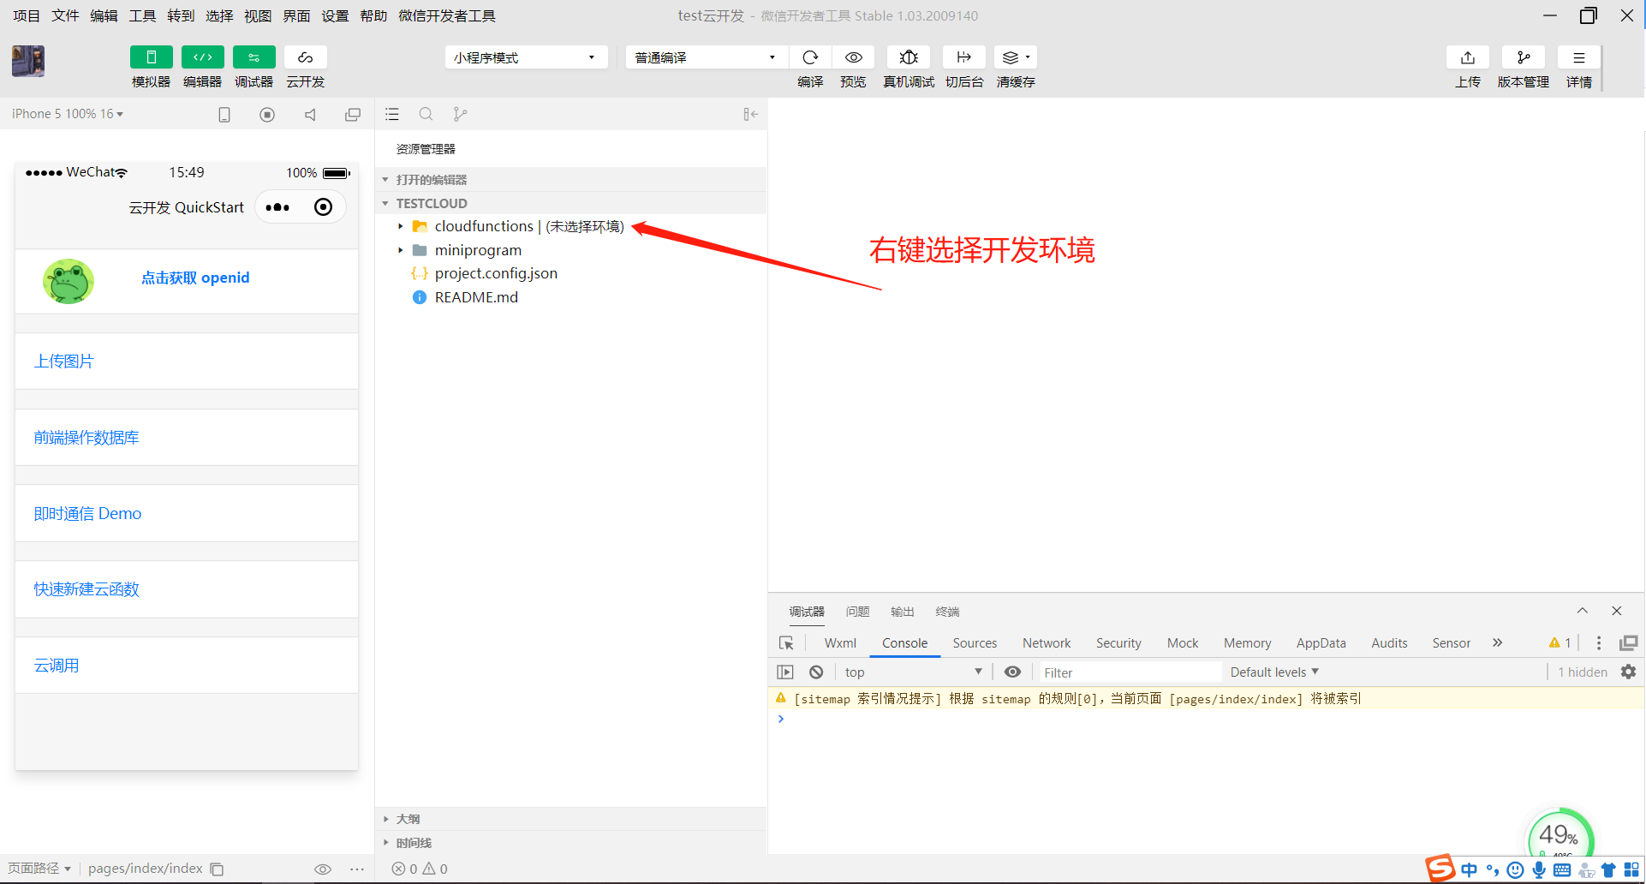Screen dimensions: 1646x884
Task: Open the 设置 menu
Action: click(x=335, y=15)
